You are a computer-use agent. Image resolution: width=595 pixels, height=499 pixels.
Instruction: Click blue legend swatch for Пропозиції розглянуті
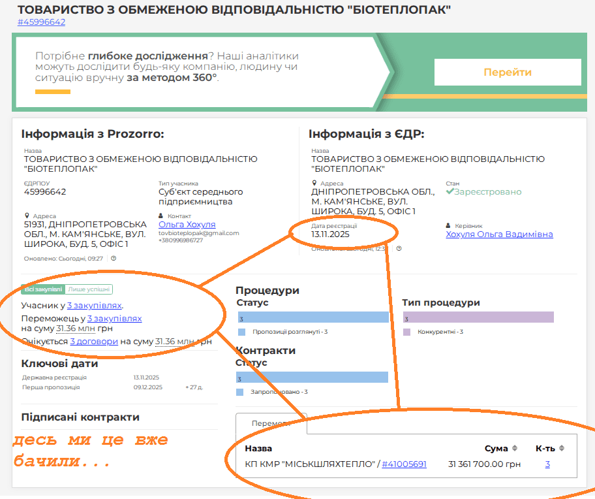241,332
